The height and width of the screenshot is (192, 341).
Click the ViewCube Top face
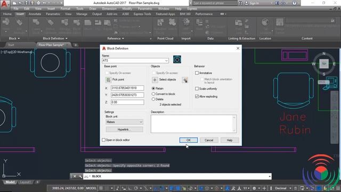coord(324,64)
